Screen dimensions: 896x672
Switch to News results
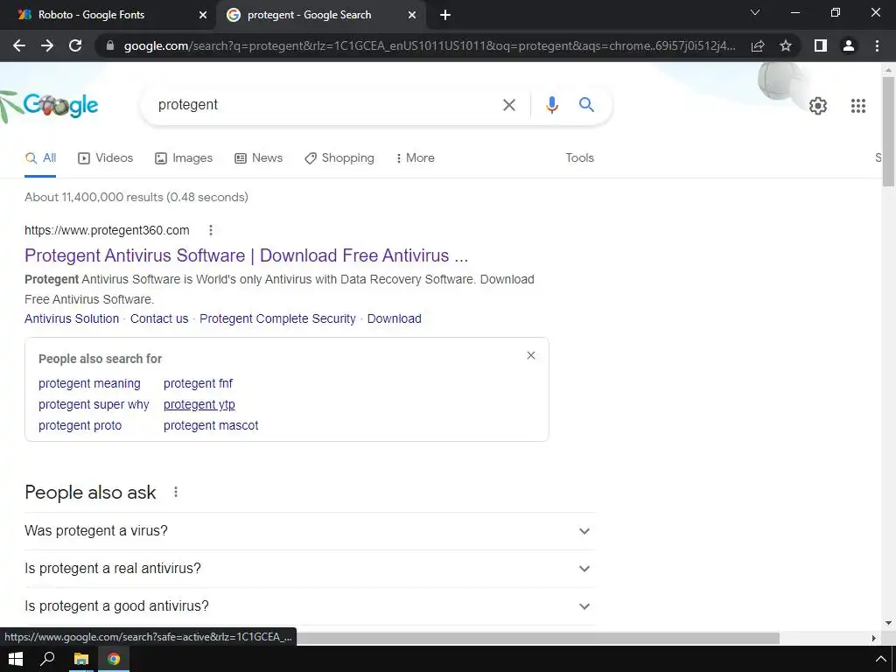coord(258,158)
